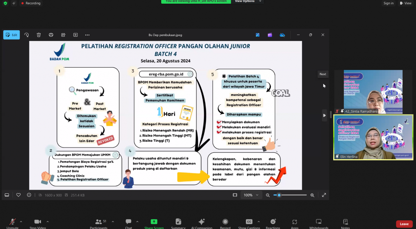Unmute the microphone

[x=12, y=223]
